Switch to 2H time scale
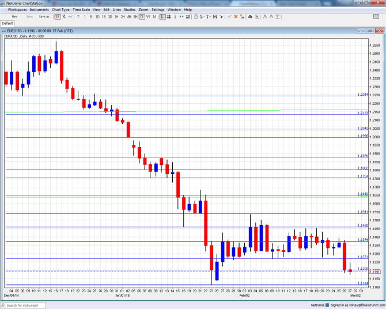This screenshot has height=309, width=386. [x=123, y=17]
